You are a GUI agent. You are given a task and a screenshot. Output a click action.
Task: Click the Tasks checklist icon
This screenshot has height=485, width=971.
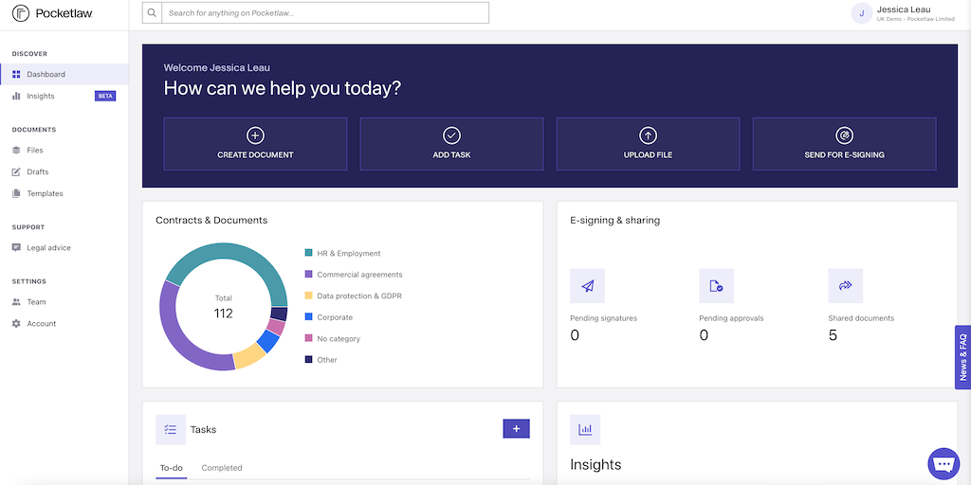tap(171, 429)
